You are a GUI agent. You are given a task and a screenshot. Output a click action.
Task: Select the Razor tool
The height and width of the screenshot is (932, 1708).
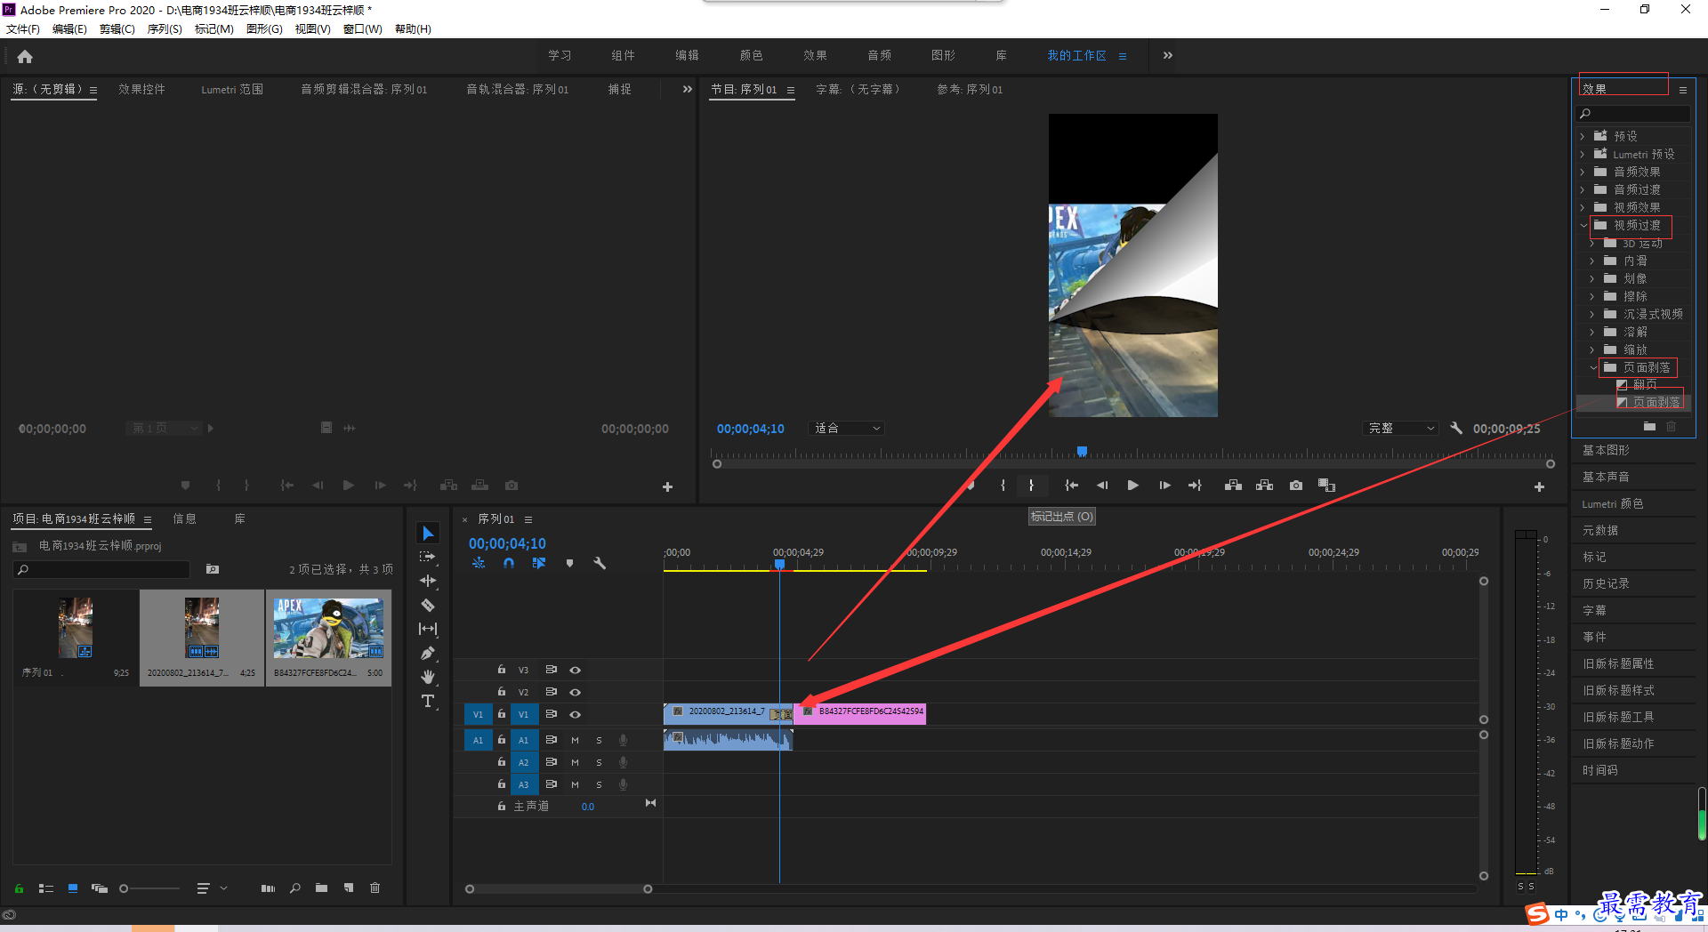click(428, 605)
